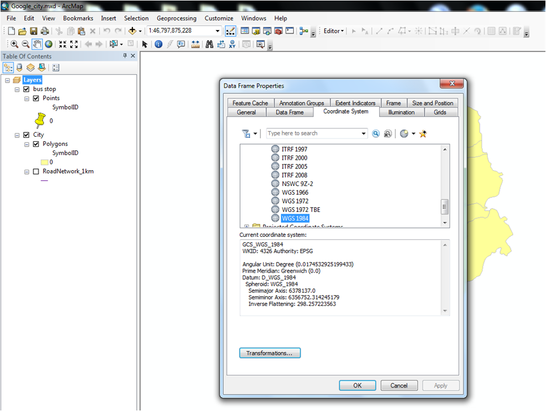Open the Editor dropdown menu
The width and height of the screenshot is (546, 411).
[334, 31]
